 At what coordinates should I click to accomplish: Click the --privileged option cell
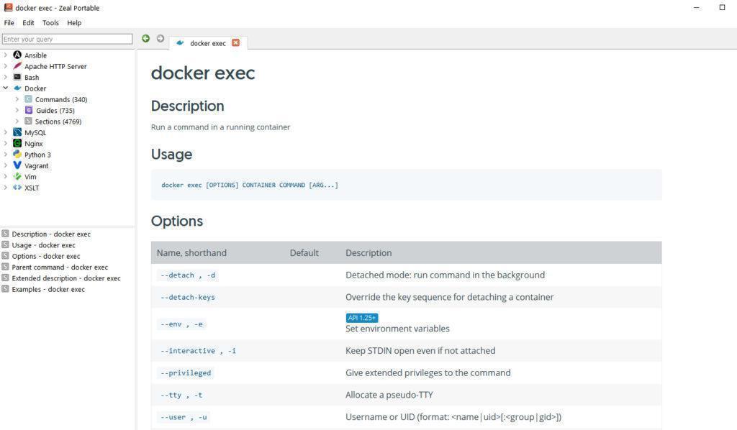coord(186,372)
